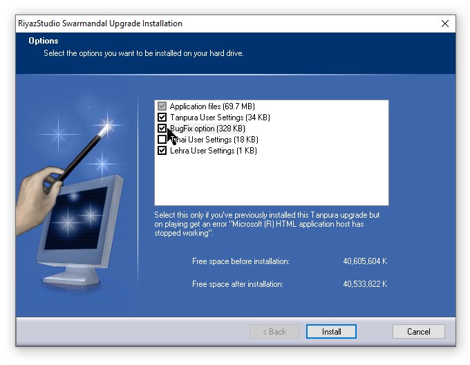This screenshot has height=365, width=470.
Task: Click the 'Free space before installation:' label
Action: tap(241, 261)
